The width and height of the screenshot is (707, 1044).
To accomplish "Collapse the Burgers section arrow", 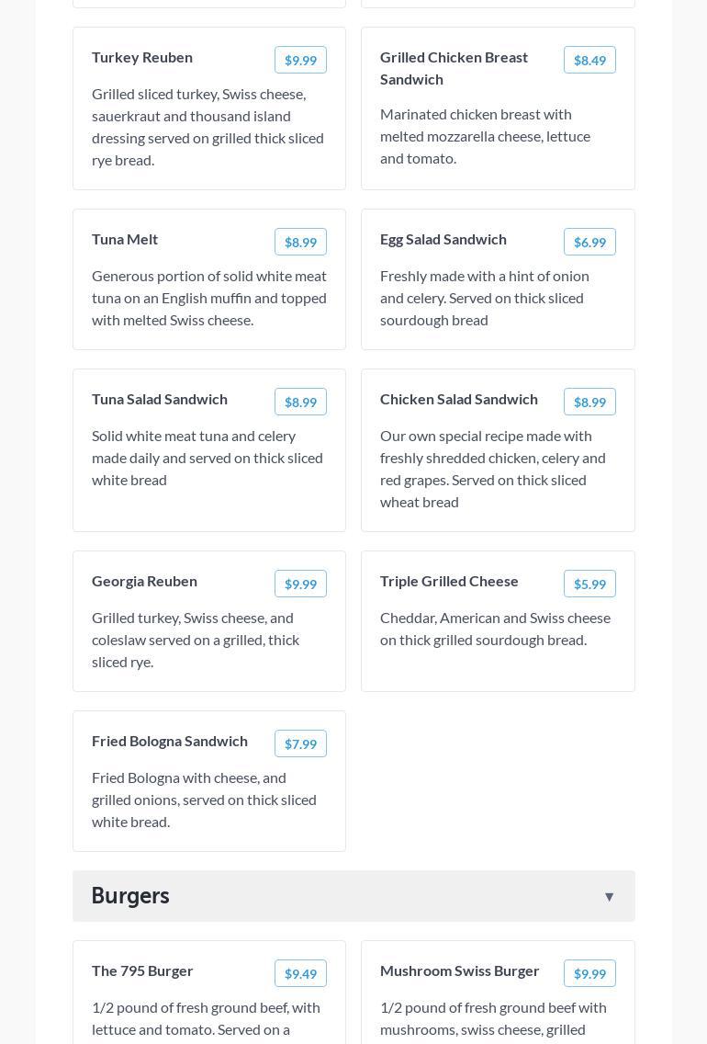I will pyautogui.click(x=609, y=897).
